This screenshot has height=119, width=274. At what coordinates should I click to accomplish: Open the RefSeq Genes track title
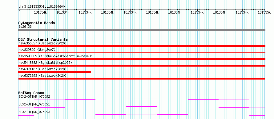pos(31,93)
